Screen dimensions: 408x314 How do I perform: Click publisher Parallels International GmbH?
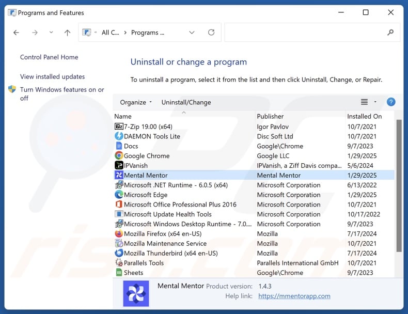[297, 263]
